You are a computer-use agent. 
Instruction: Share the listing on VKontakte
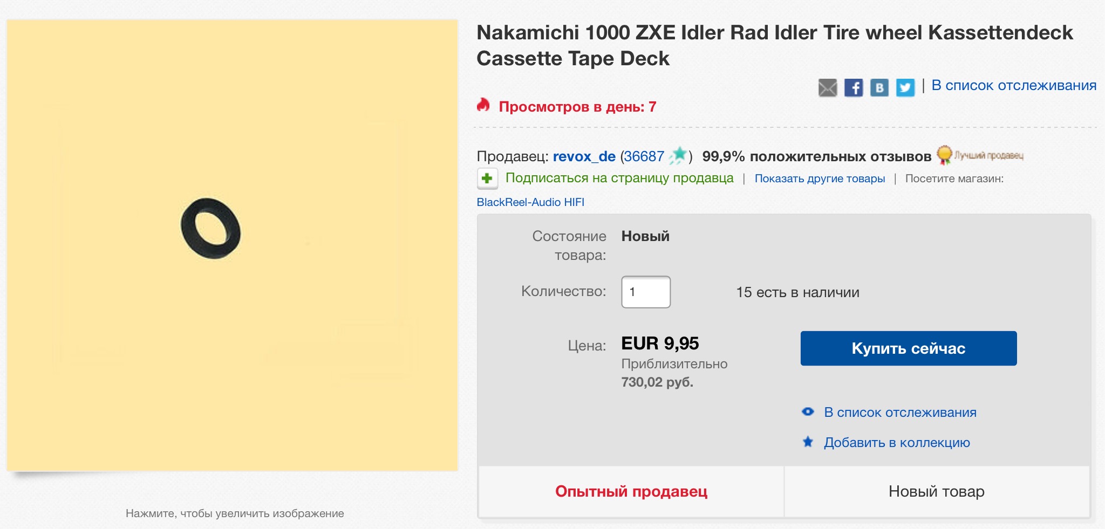click(x=879, y=87)
